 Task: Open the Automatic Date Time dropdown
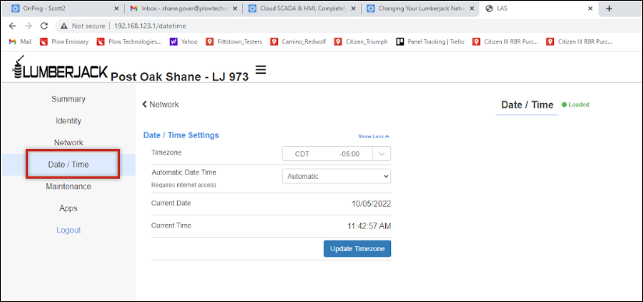pyautogui.click(x=336, y=176)
